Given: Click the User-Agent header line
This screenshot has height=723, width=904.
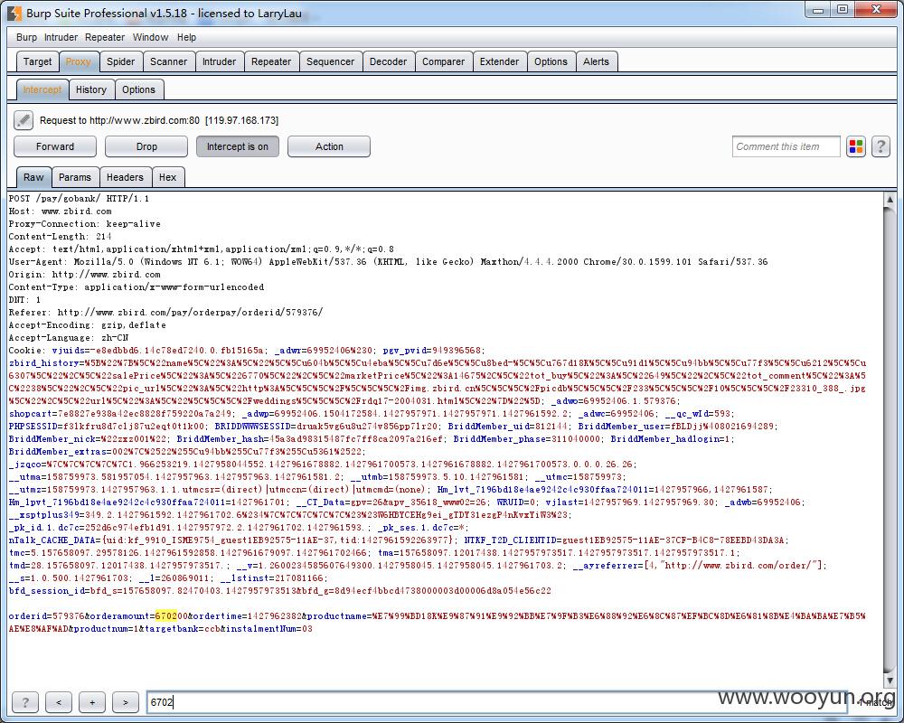Looking at the screenshot, I should [388, 262].
